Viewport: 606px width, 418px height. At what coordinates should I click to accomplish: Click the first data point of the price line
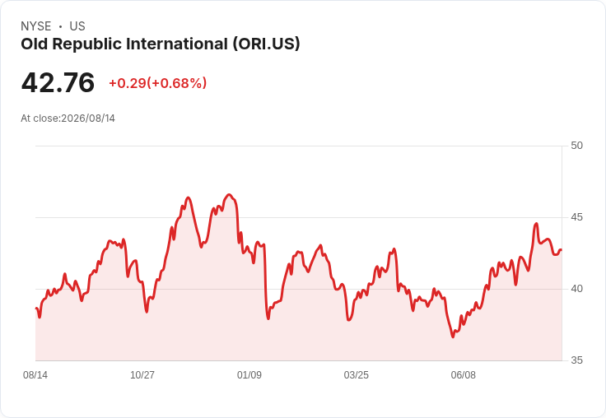click(36, 309)
